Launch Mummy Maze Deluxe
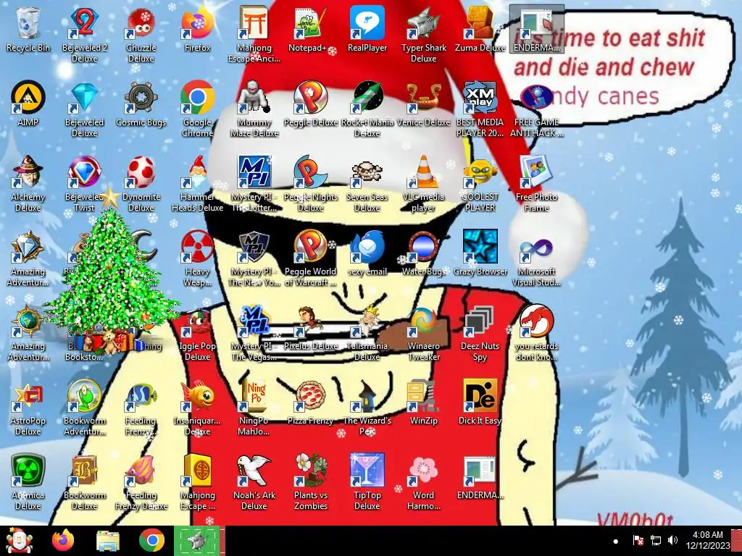The height and width of the screenshot is (556, 742). (x=254, y=109)
